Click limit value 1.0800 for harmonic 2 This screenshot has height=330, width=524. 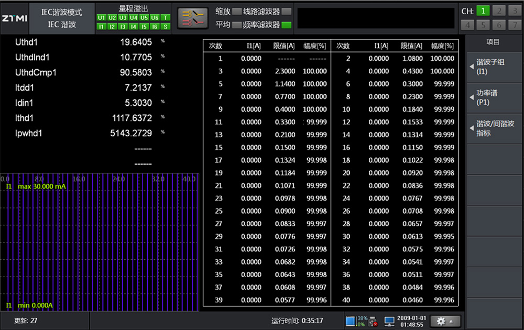pos(413,59)
